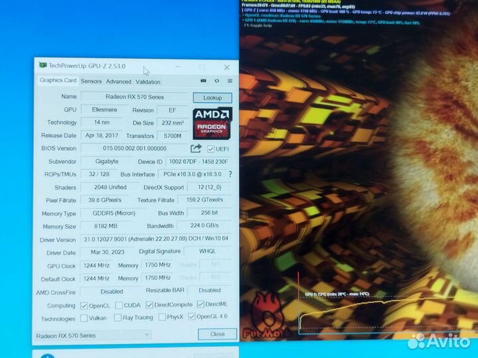478x358 pixels.
Task: Minimize the GPU-Z window
Action: point(178,67)
